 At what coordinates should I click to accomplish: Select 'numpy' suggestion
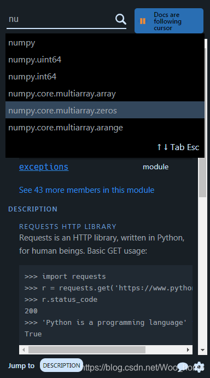pyautogui.click(x=105, y=43)
